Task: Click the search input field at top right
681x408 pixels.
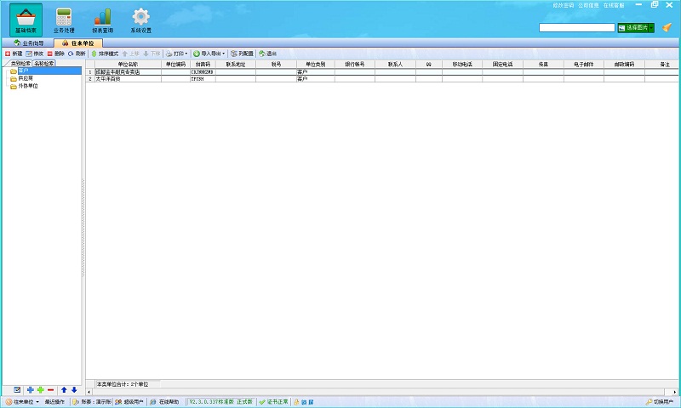Action: [x=576, y=28]
